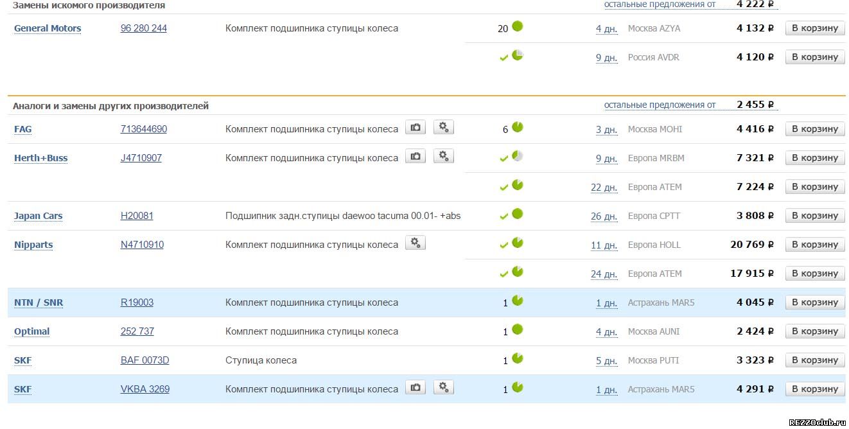849x429 pixels.
Task: Open the Herth+Buss brand link
Action: click(40, 158)
